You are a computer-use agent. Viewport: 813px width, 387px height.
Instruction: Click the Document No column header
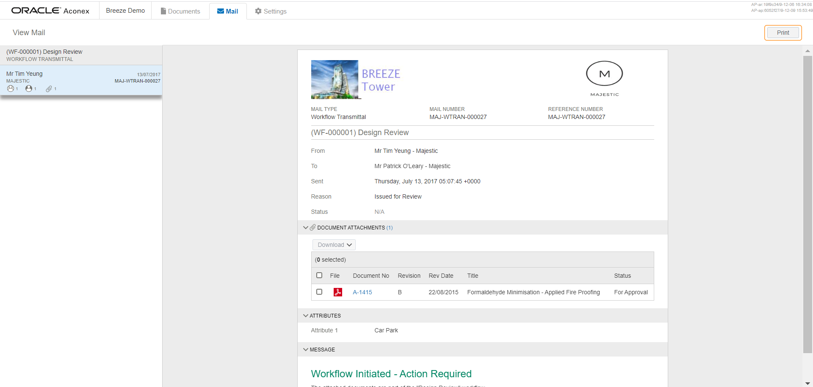click(x=371, y=276)
